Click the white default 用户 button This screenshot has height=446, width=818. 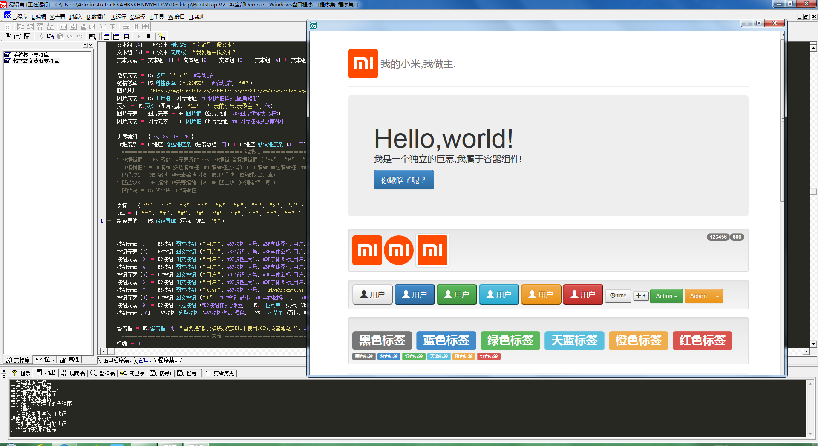pyautogui.click(x=372, y=294)
